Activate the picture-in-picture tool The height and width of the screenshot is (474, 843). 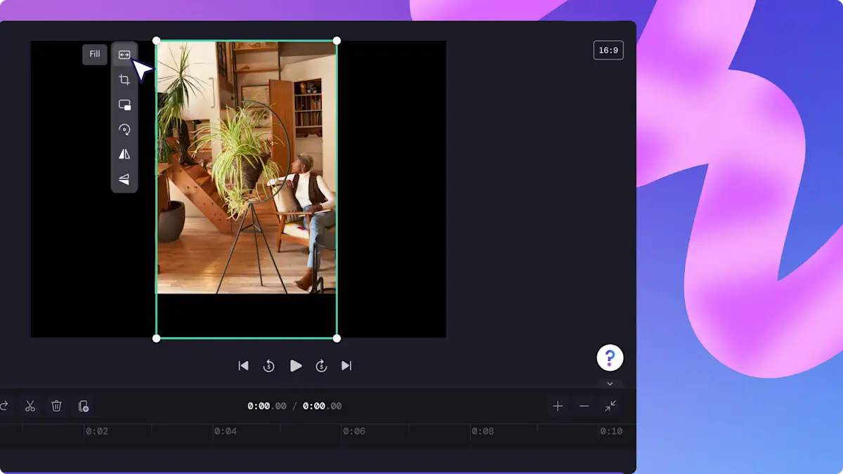(x=124, y=104)
